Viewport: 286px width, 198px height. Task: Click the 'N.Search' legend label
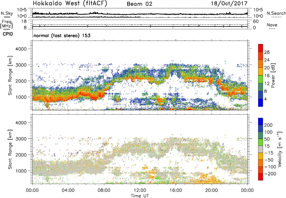276,13
